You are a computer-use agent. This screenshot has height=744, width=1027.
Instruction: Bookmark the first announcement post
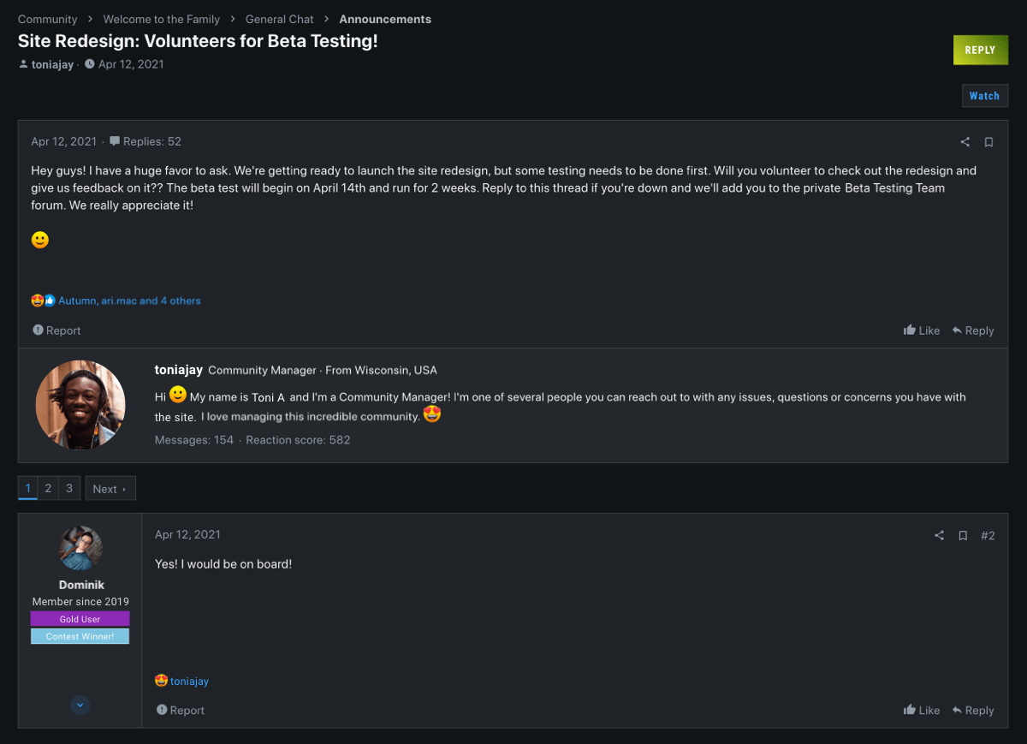point(988,142)
